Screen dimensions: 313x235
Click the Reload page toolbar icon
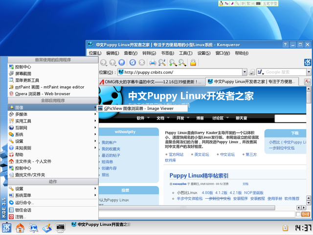pos(133,63)
